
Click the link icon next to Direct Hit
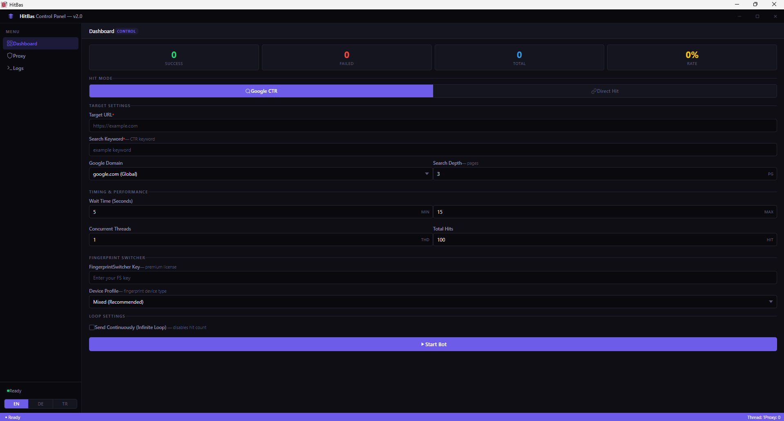pos(593,91)
